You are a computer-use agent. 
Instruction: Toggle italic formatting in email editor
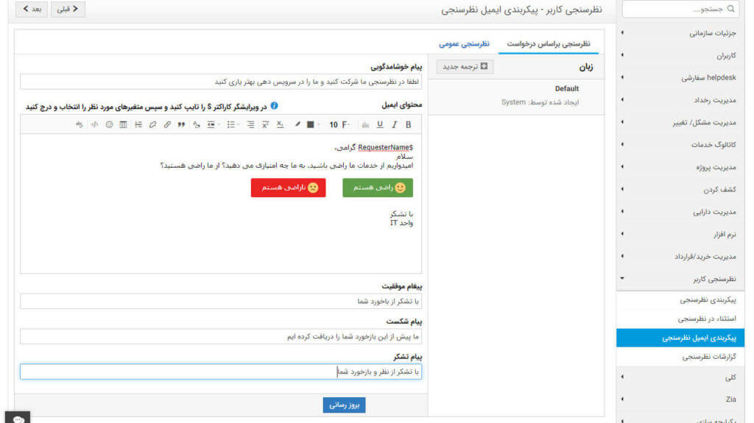pos(395,124)
